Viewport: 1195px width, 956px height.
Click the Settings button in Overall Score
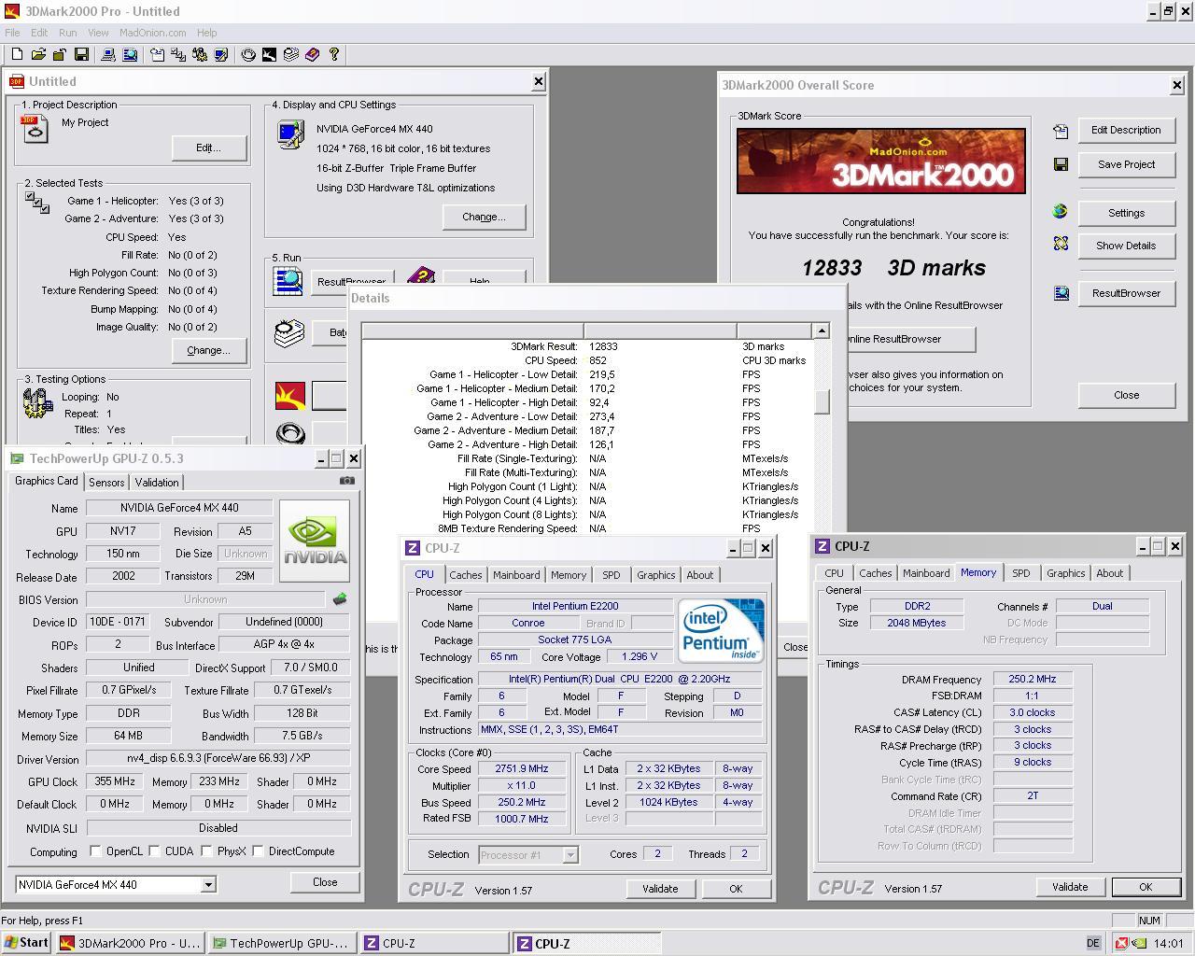pyautogui.click(x=1126, y=213)
